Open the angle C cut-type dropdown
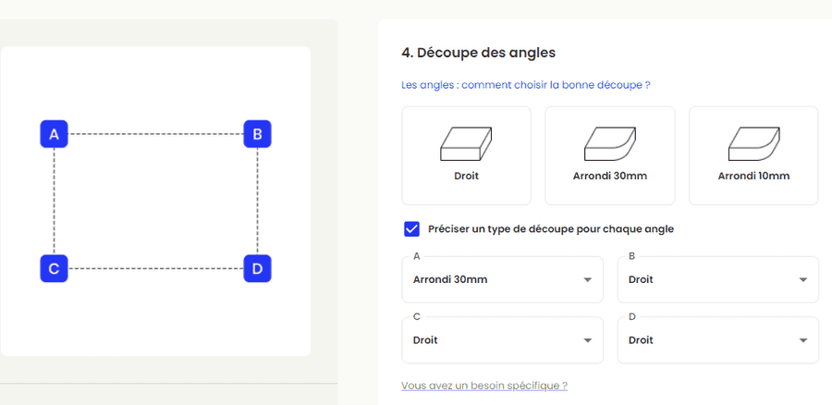The width and height of the screenshot is (832, 405). 502,340
